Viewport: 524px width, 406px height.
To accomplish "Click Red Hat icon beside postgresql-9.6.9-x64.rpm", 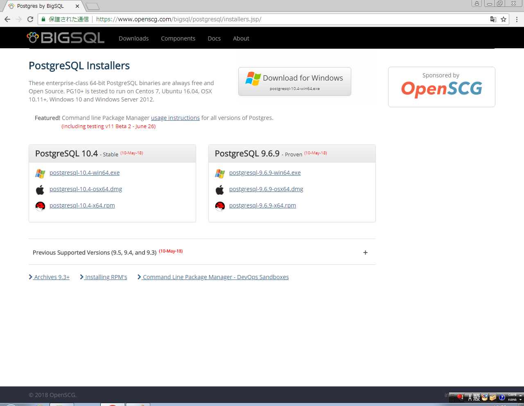I will (x=220, y=206).
